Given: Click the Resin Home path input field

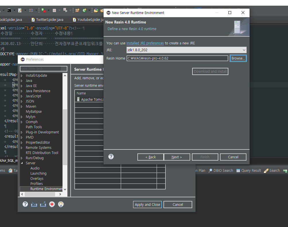Looking at the screenshot, I should pyautogui.click(x=177, y=58).
